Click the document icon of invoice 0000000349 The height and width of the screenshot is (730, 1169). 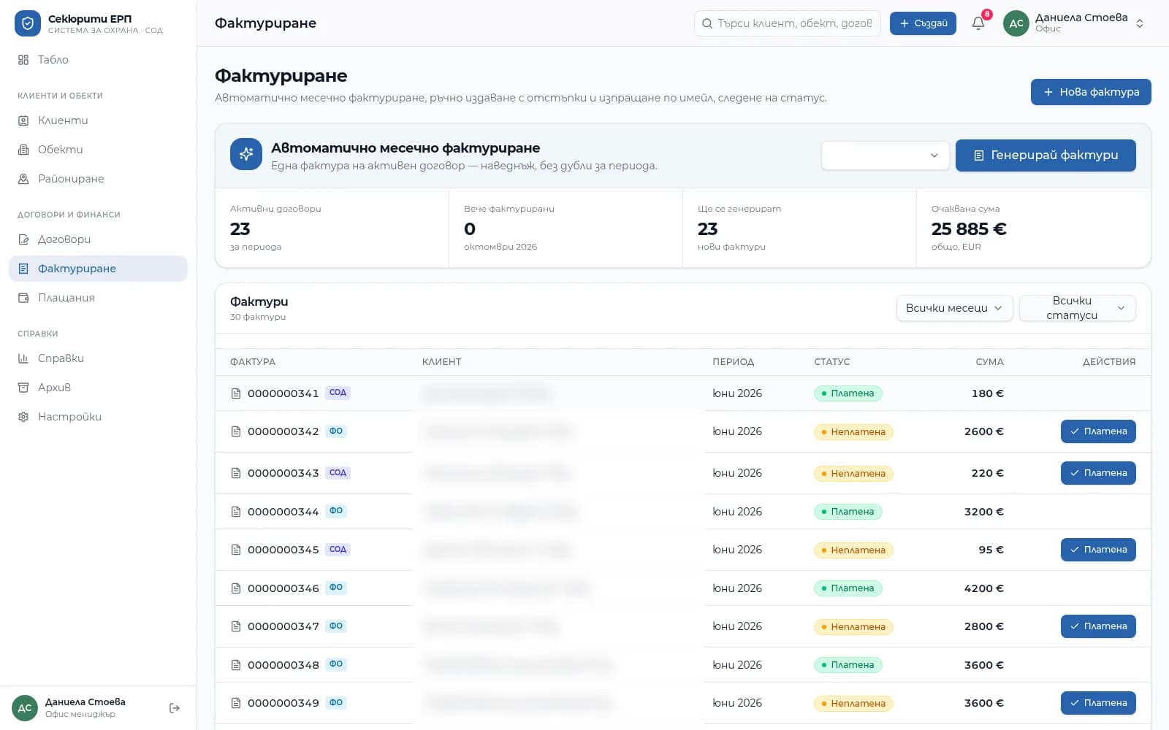click(236, 703)
